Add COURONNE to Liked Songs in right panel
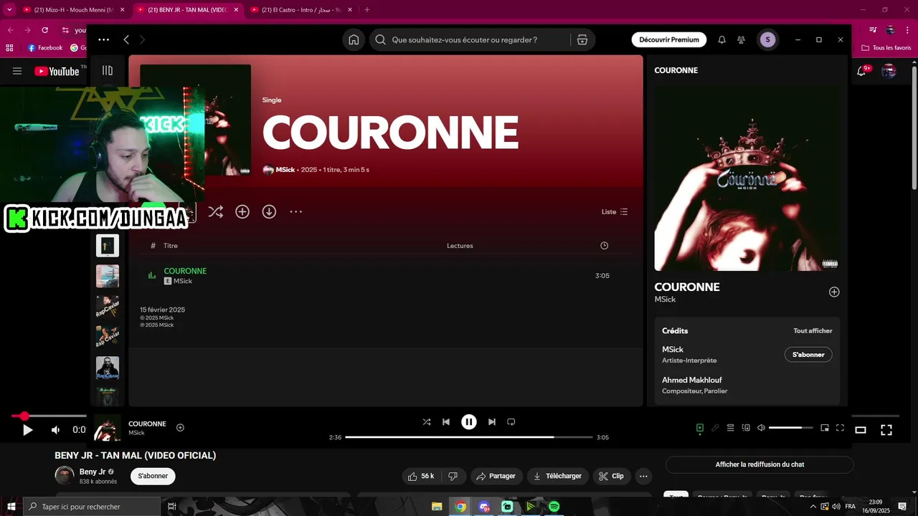The image size is (918, 516). coord(834,292)
